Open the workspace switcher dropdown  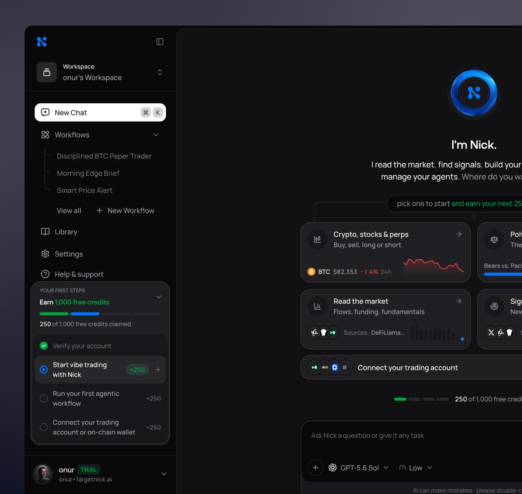(160, 72)
